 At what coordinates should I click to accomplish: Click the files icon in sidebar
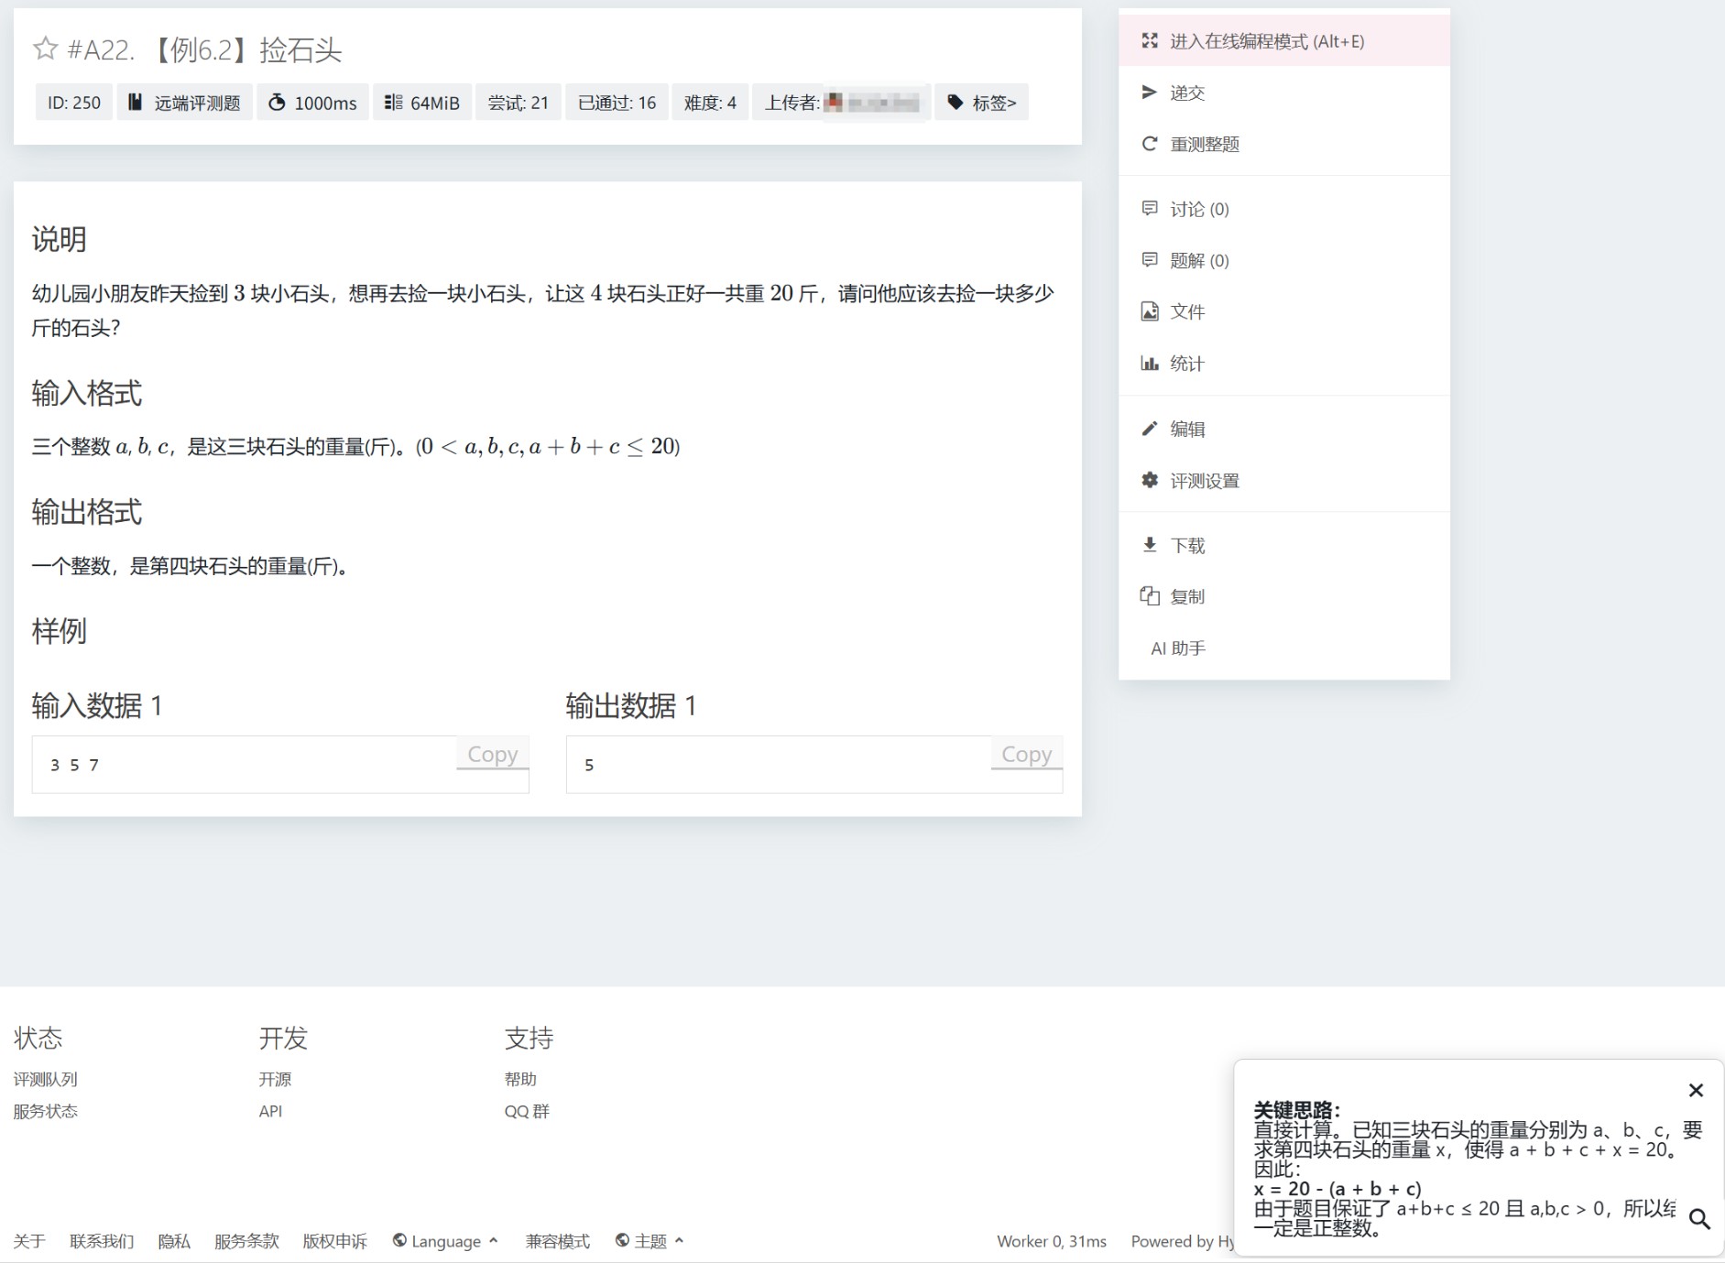coord(1149,311)
